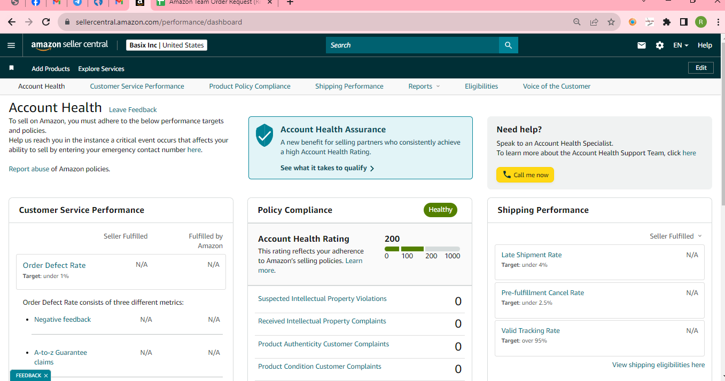Open Received Intellectual Property Complaints
This screenshot has height=381, width=725.
coord(322,321)
